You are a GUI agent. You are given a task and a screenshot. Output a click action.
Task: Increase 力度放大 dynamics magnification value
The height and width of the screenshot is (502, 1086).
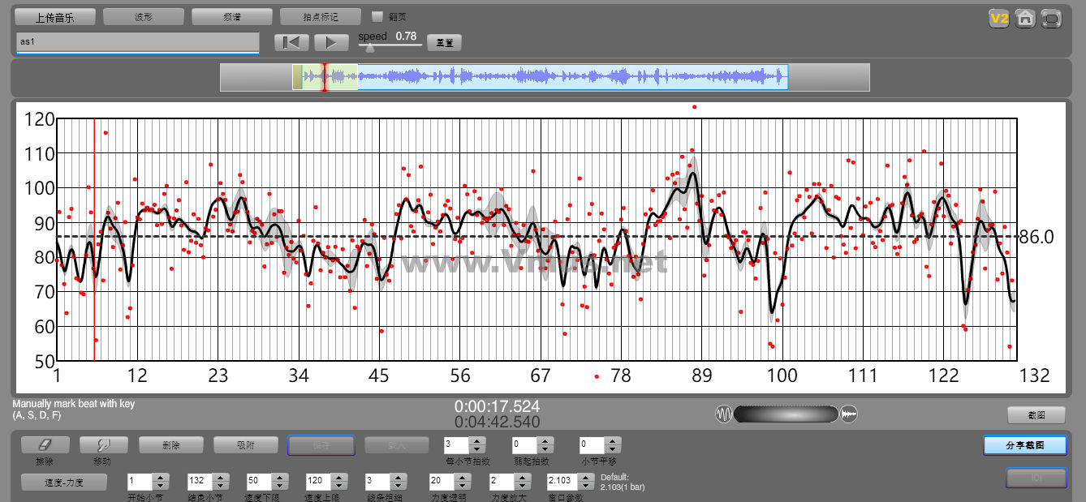tap(524, 477)
